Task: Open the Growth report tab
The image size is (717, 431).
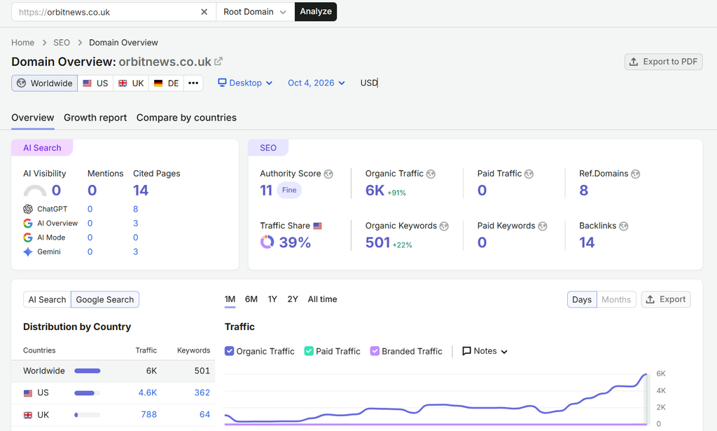Action: [95, 118]
